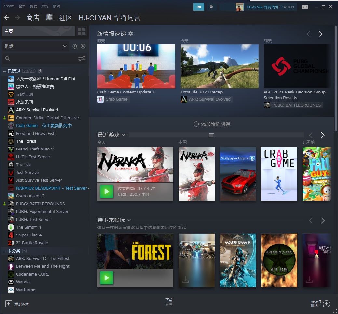This screenshot has height=314, width=338.
Task: Switch to the 社区 tab
Action: click(65, 18)
